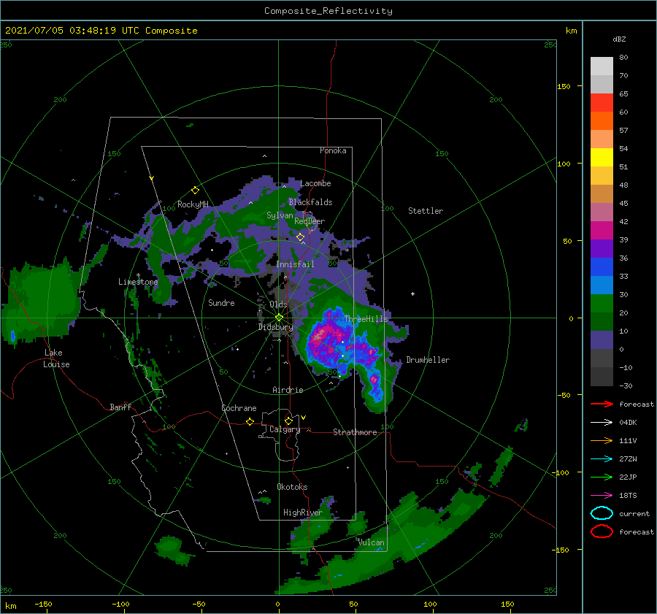
Task: Click the HighRiver label
Action: [303, 513]
